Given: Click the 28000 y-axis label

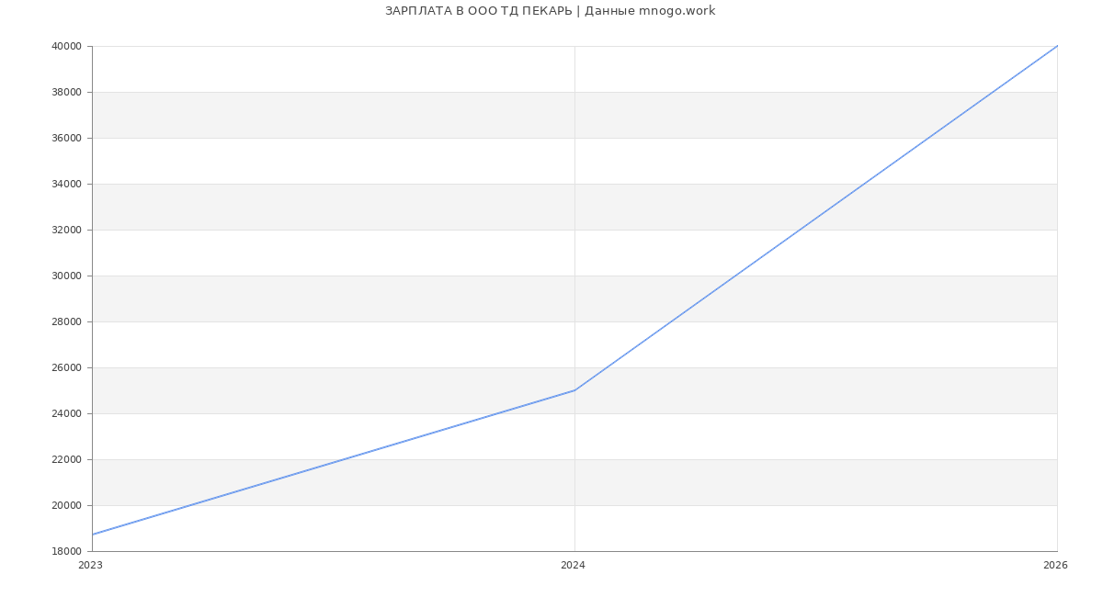Looking at the screenshot, I should [x=66, y=321].
